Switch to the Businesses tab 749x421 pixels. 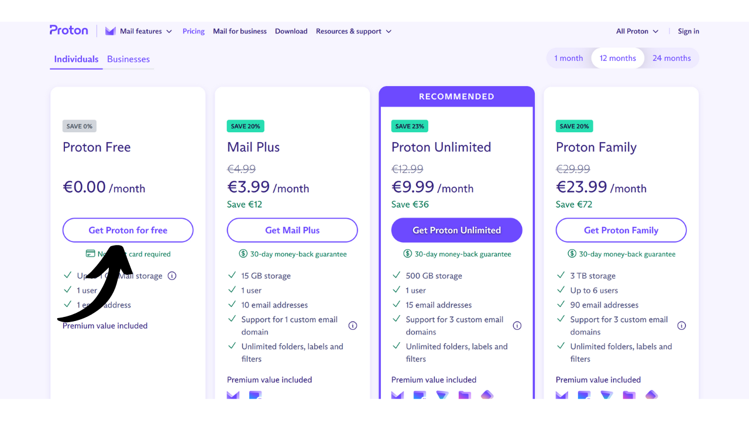pyautogui.click(x=128, y=59)
